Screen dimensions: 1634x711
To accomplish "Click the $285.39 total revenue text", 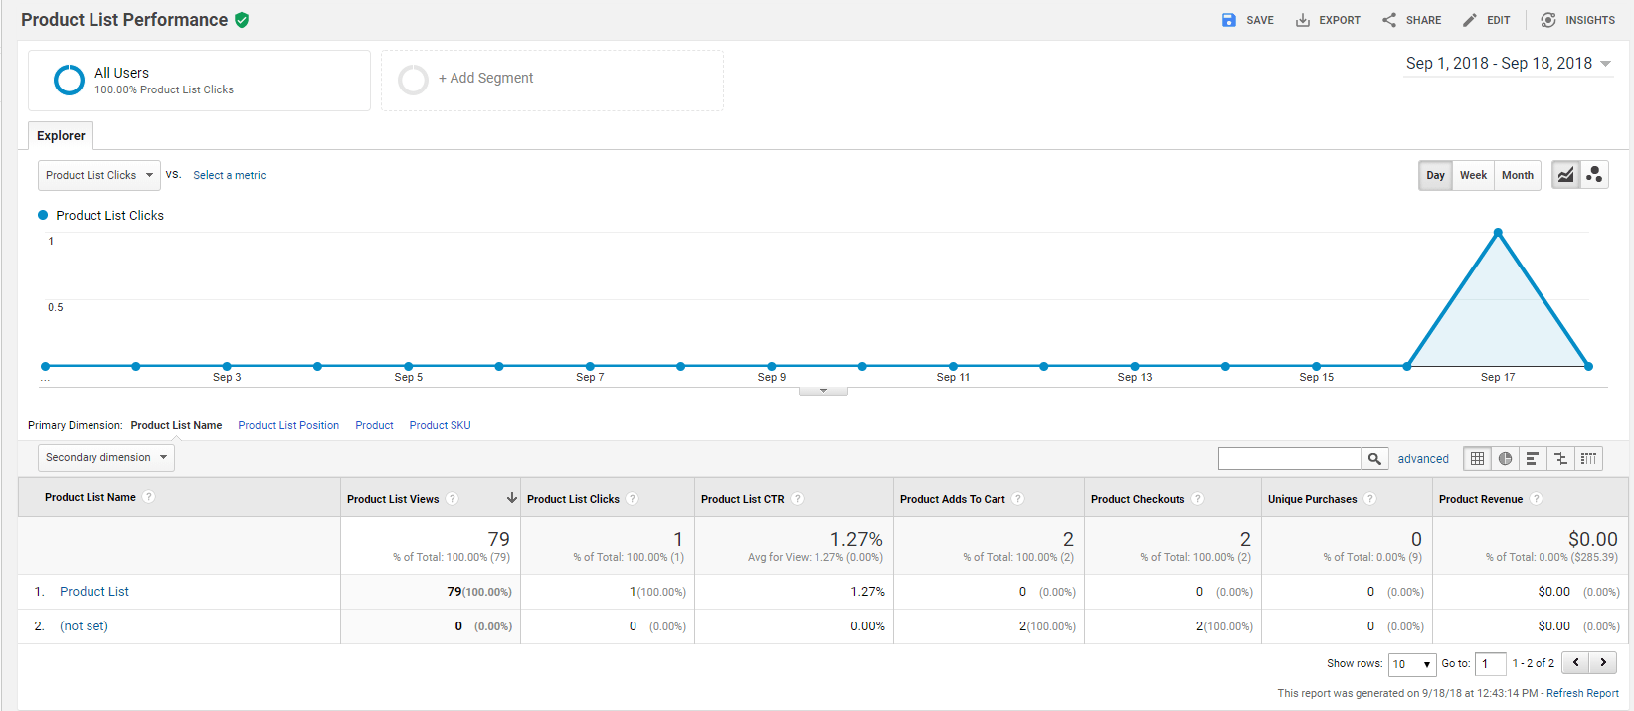I will [x=1594, y=557].
